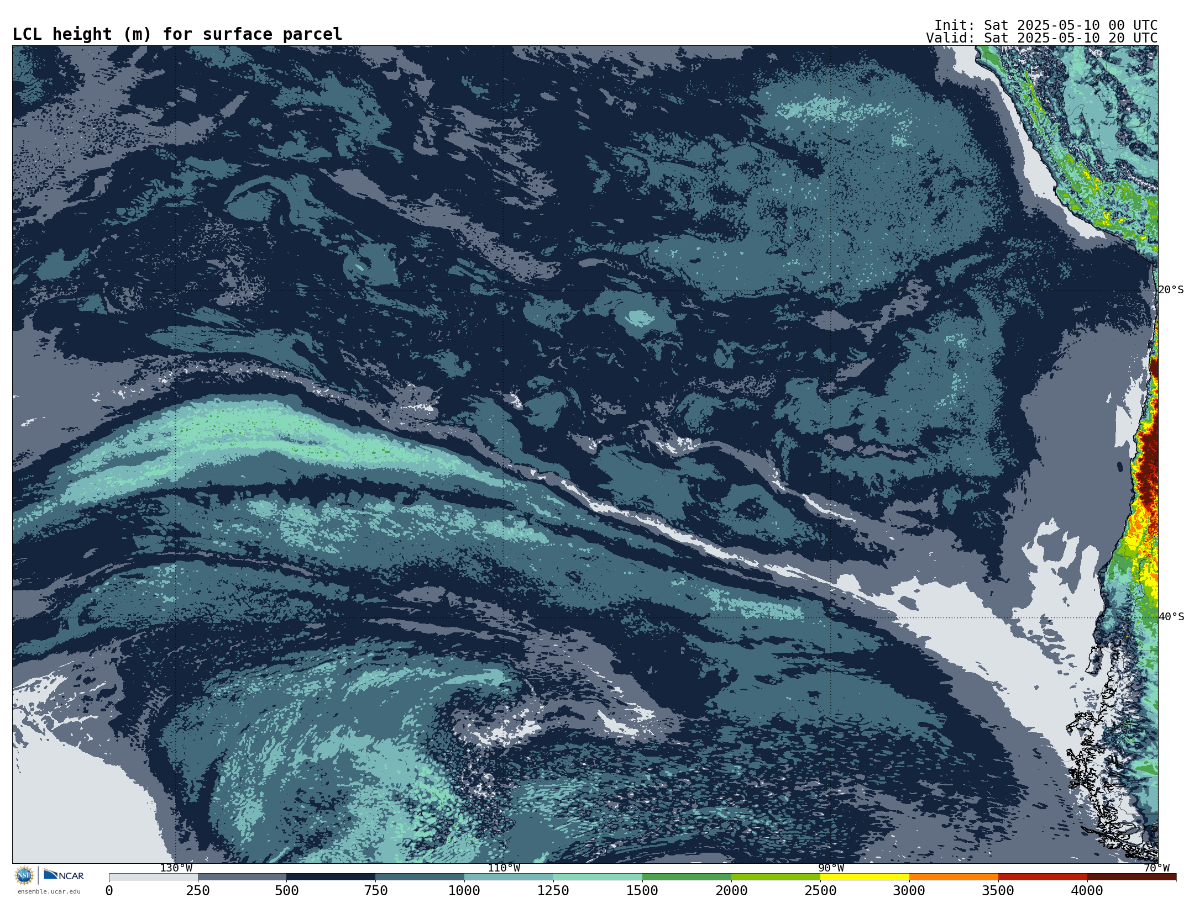The image size is (1194, 898).
Task: Click the colorbar tick label 250
Action: [x=198, y=890]
